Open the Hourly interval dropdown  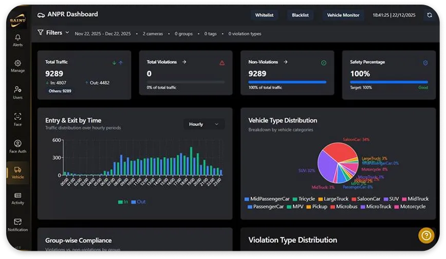point(203,124)
